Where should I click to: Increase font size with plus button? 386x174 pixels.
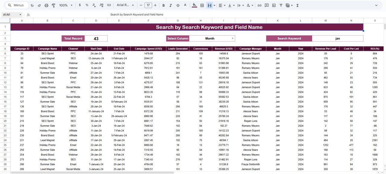155,5
